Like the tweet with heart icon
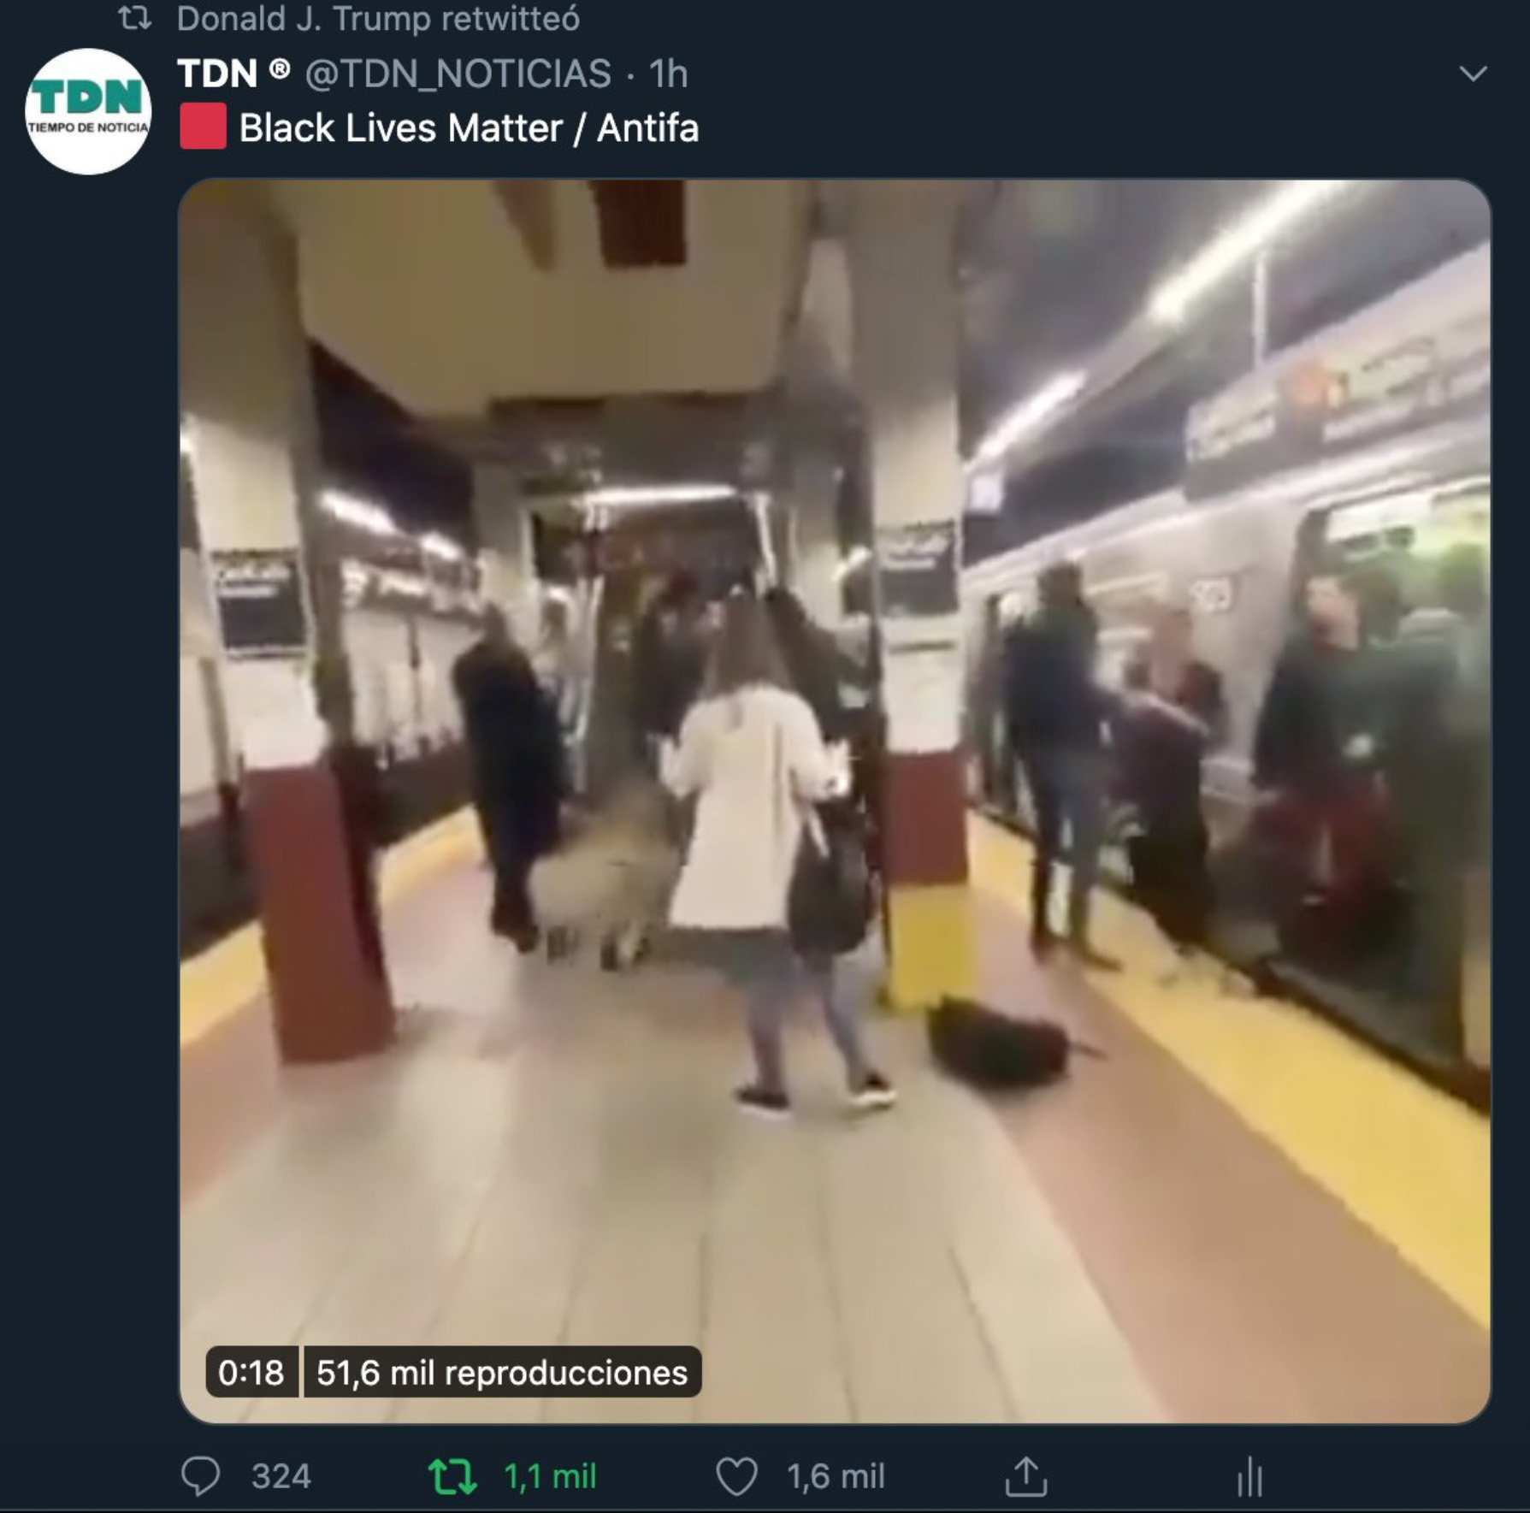Screen dimensions: 1530x1513 [736, 1477]
